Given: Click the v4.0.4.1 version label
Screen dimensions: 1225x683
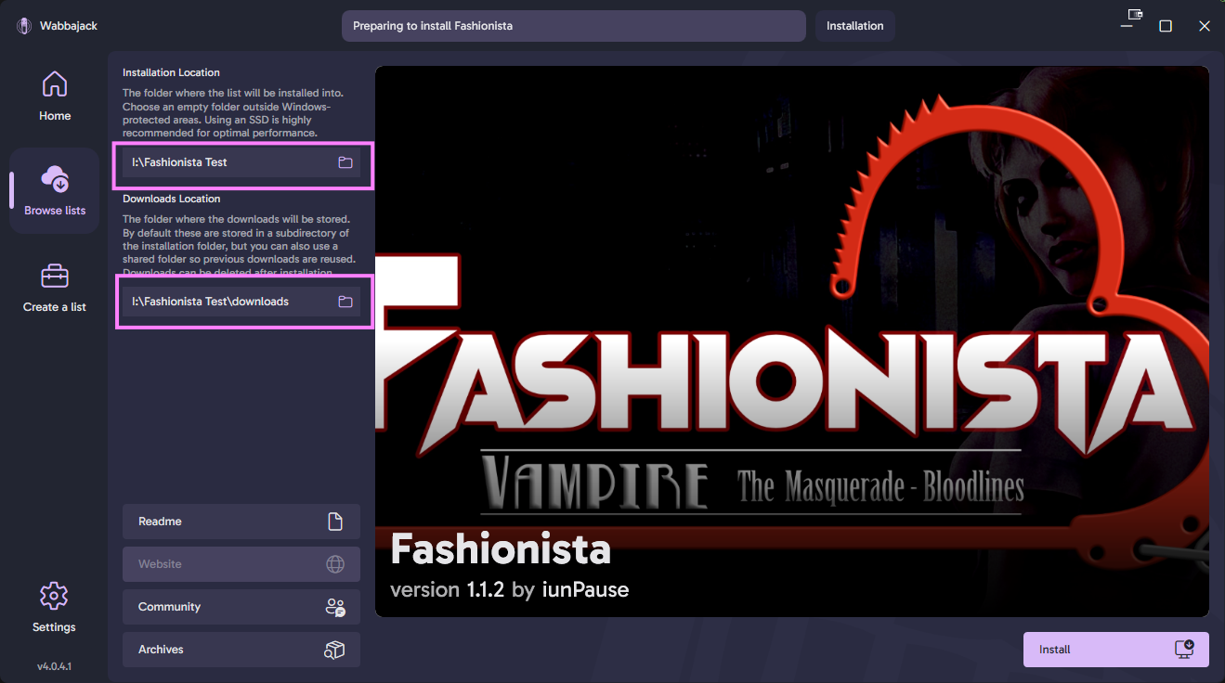Looking at the screenshot, I should point(54,666).
